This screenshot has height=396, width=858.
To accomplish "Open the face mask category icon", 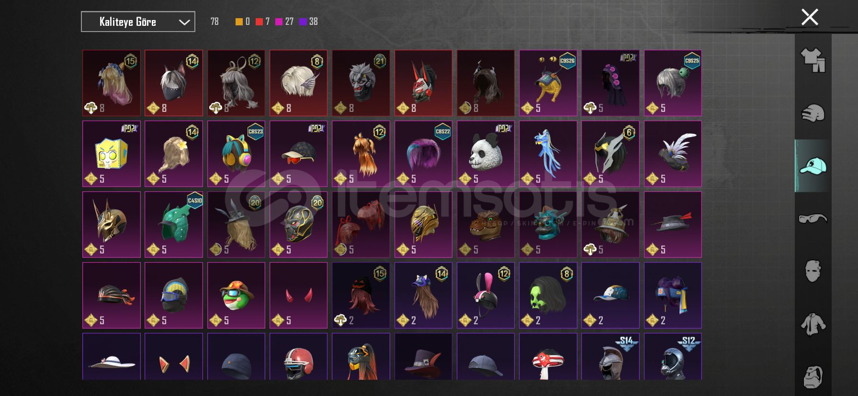I will tap(813, 271).
